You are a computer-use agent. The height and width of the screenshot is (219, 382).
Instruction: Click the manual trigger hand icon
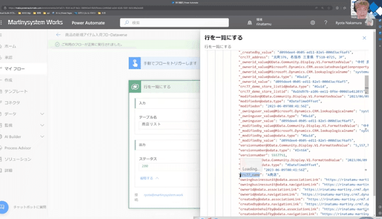point(135,64)
